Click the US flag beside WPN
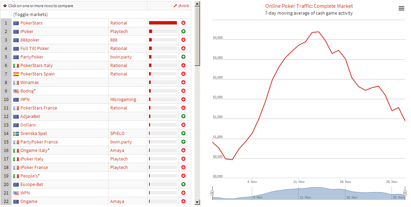The width and height of the screenshot is (411, 207). 16,193
